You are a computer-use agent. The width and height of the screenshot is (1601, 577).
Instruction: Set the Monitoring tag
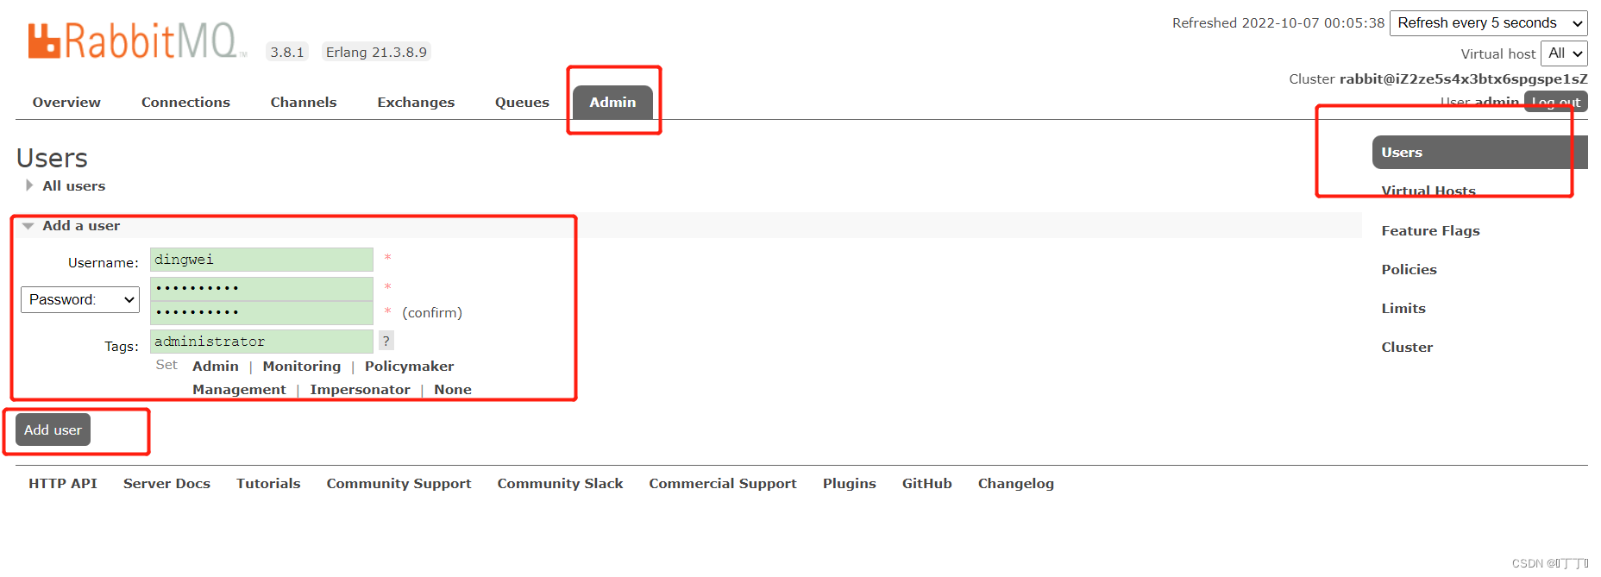[302, 366]
